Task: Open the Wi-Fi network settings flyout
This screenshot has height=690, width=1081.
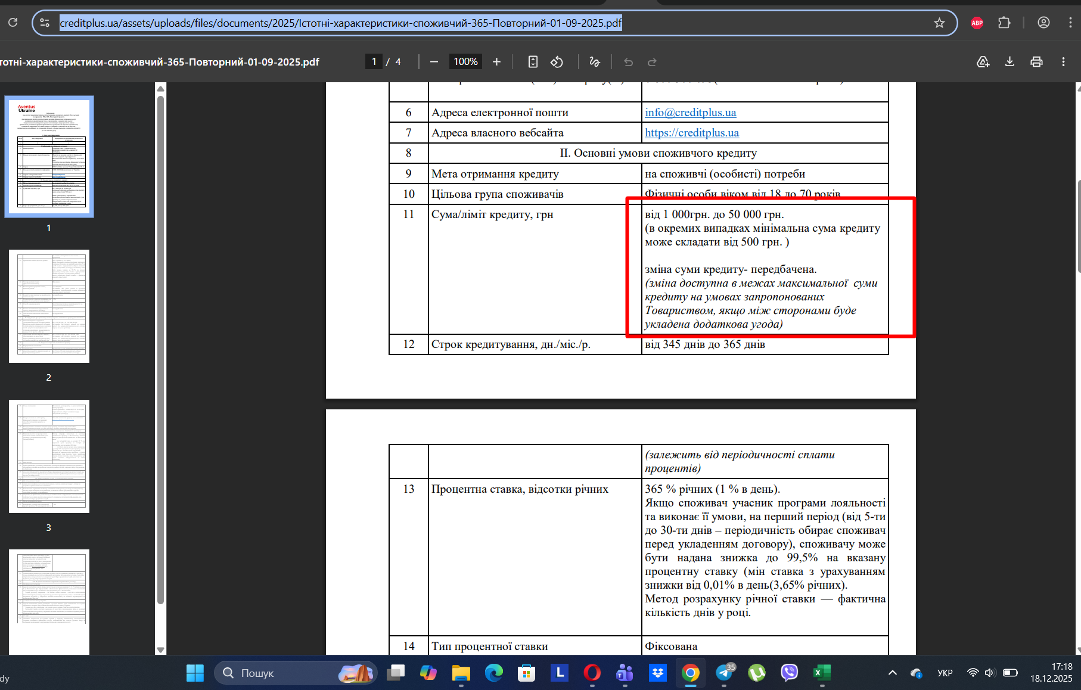Action: 973,673
